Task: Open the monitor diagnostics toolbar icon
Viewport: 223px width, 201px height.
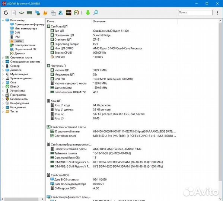Action: (x=53, y=13)
